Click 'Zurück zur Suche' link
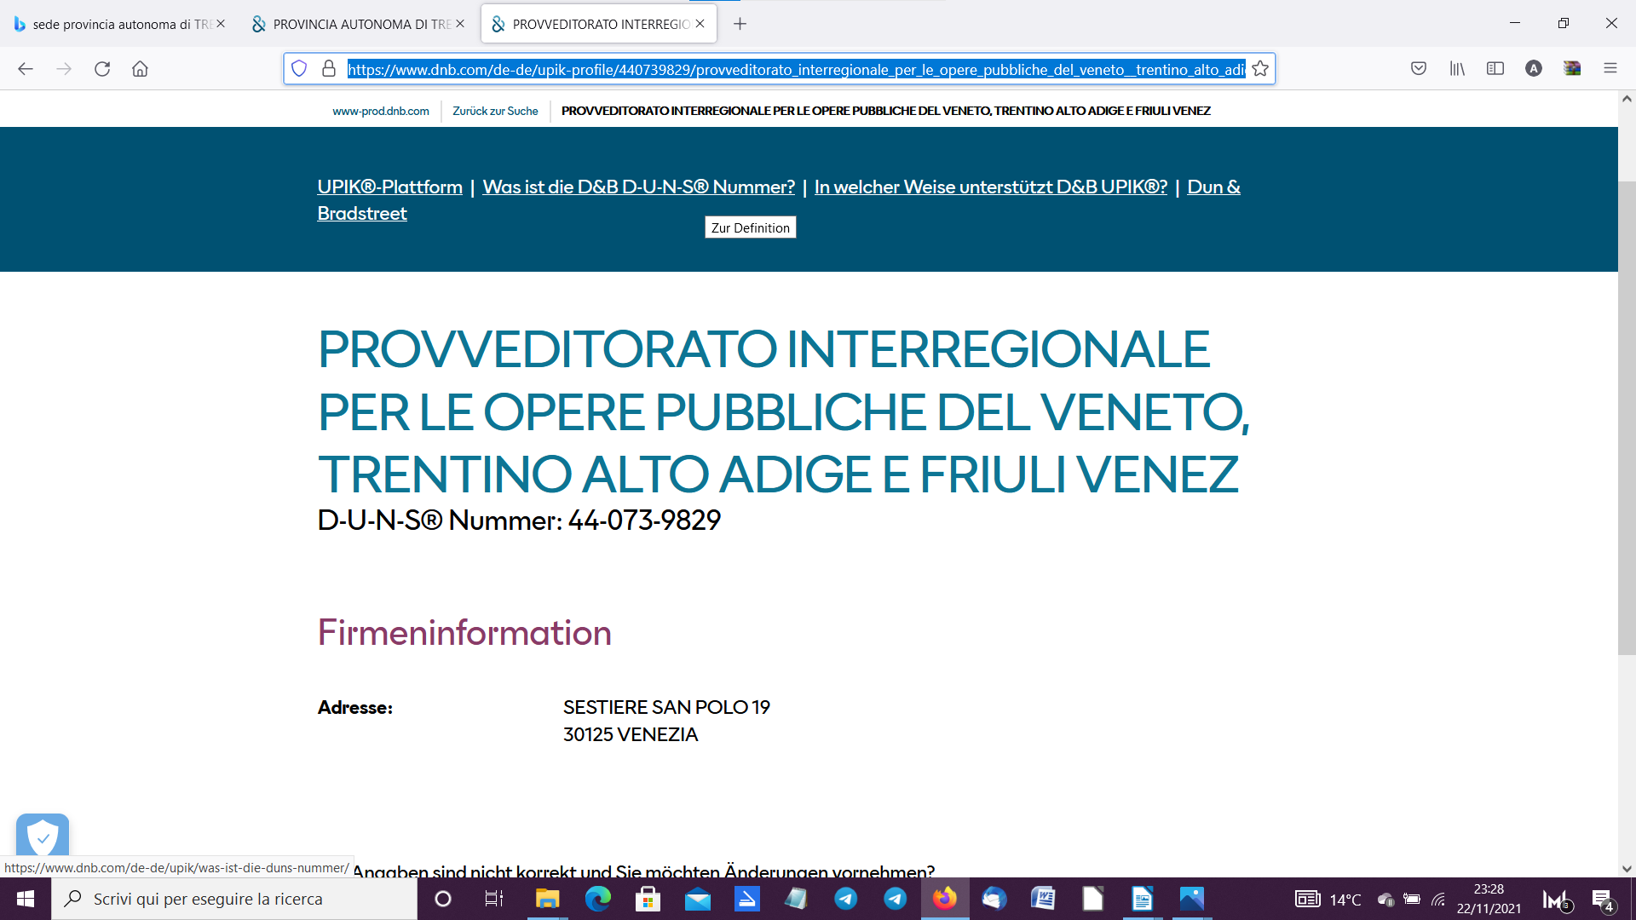The height and width of the screenshot is (920, 1636). [x=495, y=111]
